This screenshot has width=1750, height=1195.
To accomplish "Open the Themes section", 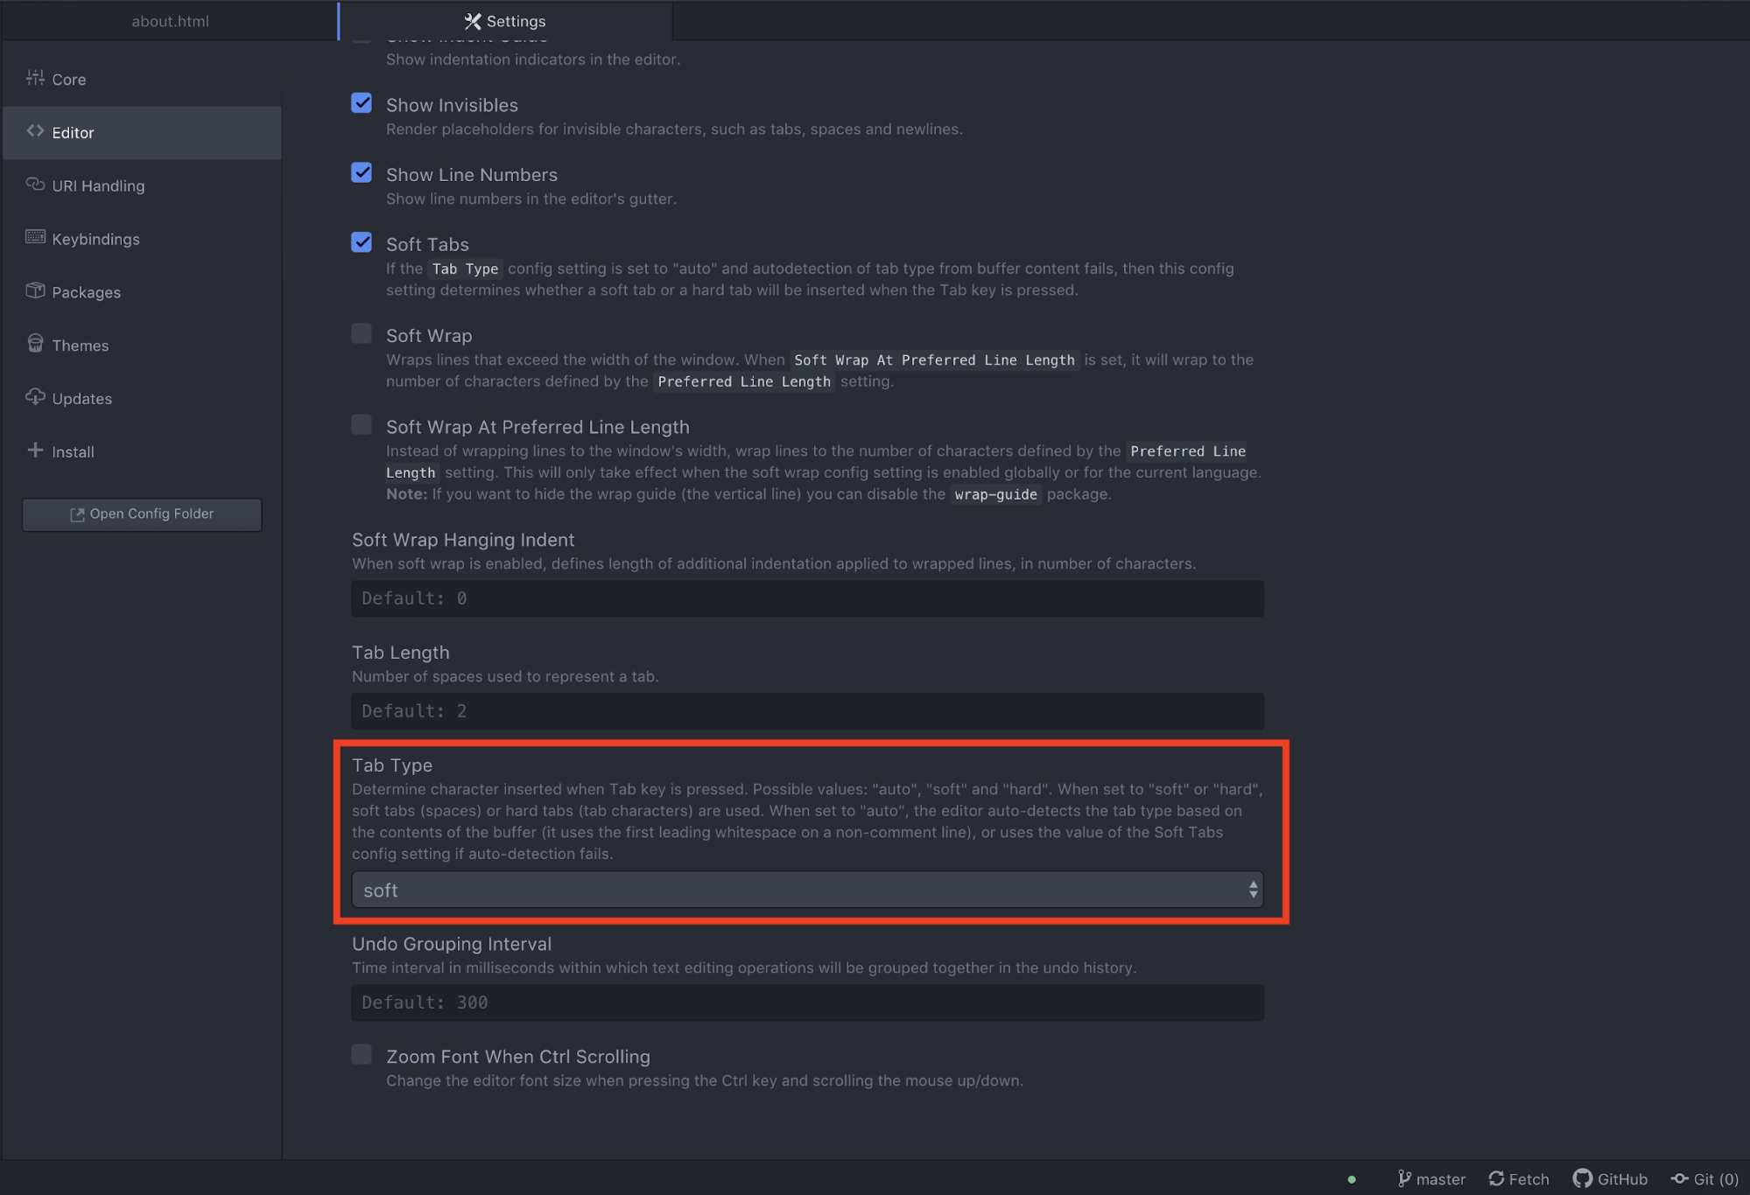I will tap(80, 345).
